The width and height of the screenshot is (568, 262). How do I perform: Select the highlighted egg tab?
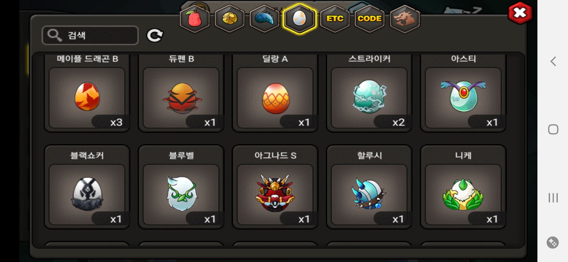pos(299,19)
